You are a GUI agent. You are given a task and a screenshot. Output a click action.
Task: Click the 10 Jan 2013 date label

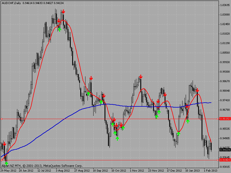tap(193, 171)
